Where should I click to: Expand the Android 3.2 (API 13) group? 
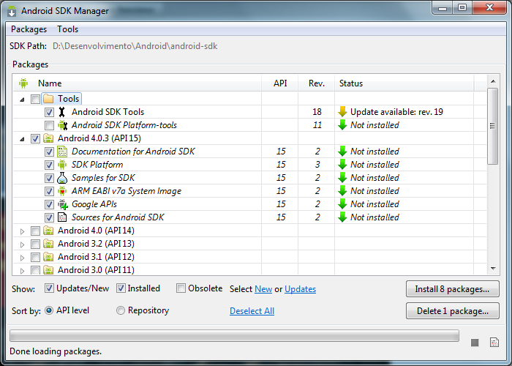click(22, 244)
